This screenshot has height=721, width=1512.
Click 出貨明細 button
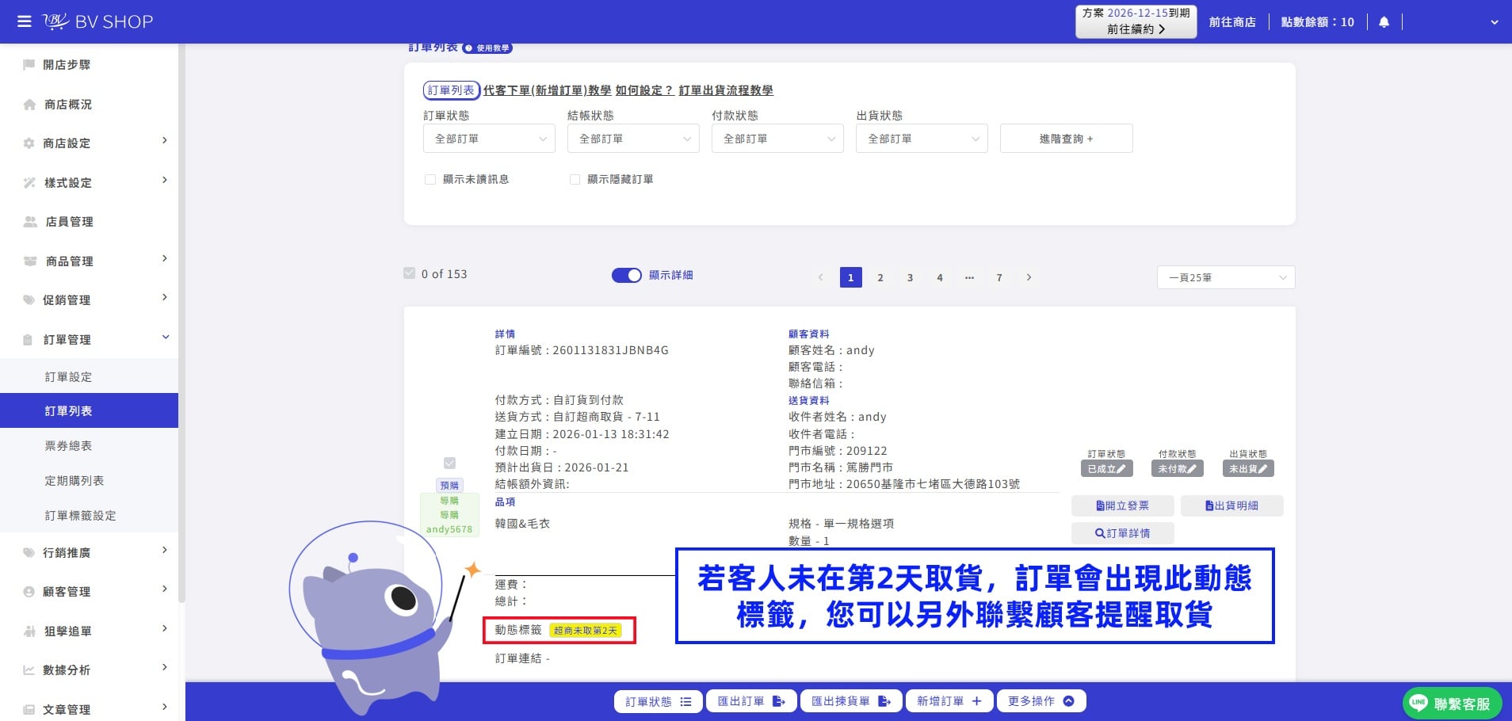pos(1231,505)
